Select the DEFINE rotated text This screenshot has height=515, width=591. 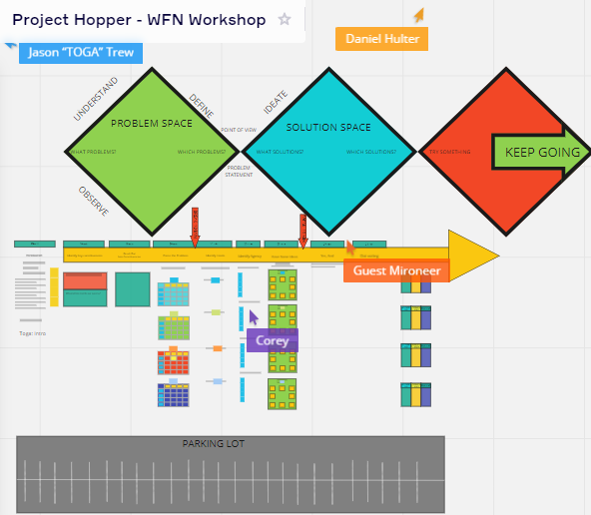[x=202, y=106]
